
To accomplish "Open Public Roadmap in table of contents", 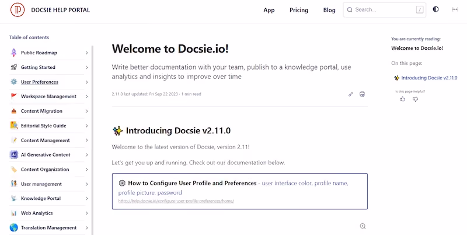I will (x=39, y=53).
